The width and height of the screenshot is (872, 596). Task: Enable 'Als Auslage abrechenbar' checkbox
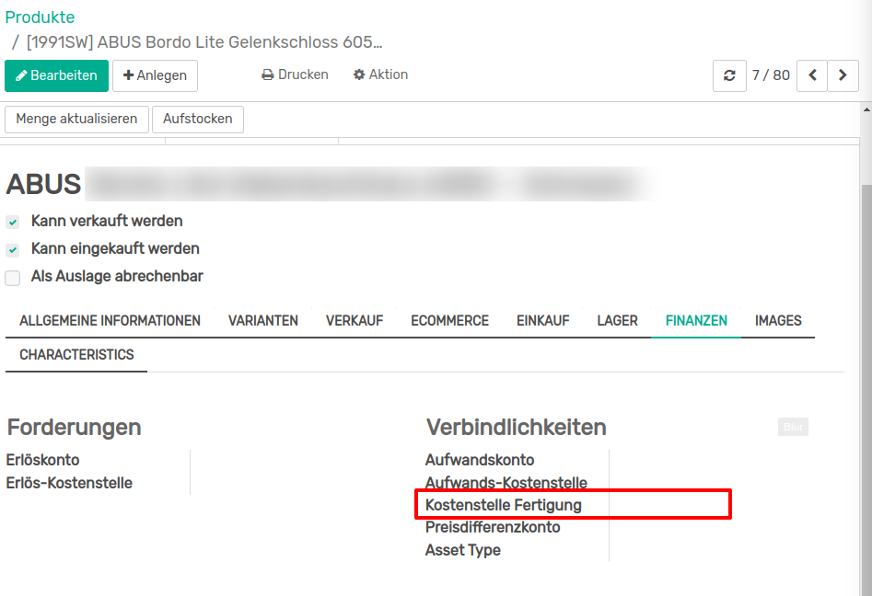pos(13,277)
